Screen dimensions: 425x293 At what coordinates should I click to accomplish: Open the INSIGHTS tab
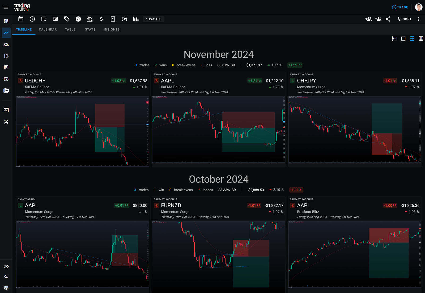coord(111,29)
